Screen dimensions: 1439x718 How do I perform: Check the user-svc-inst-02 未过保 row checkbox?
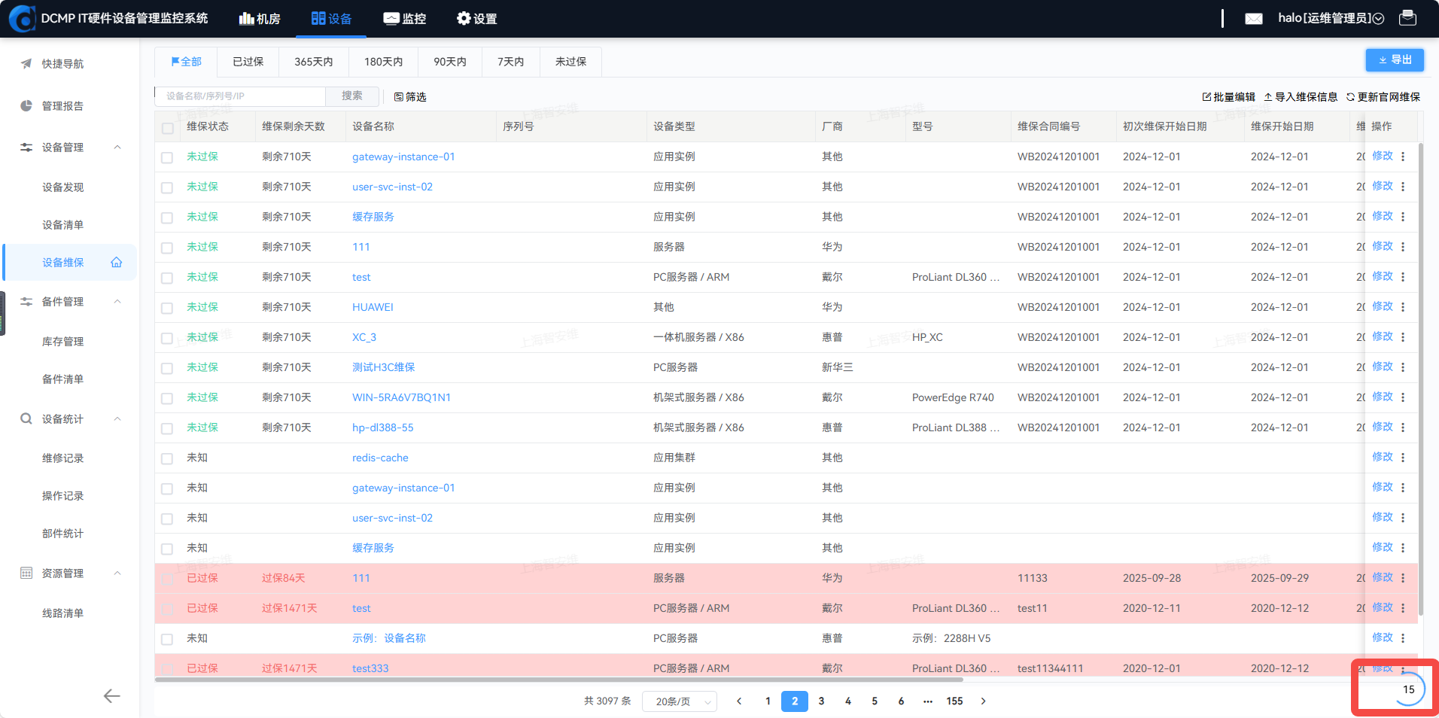point(167,187)
